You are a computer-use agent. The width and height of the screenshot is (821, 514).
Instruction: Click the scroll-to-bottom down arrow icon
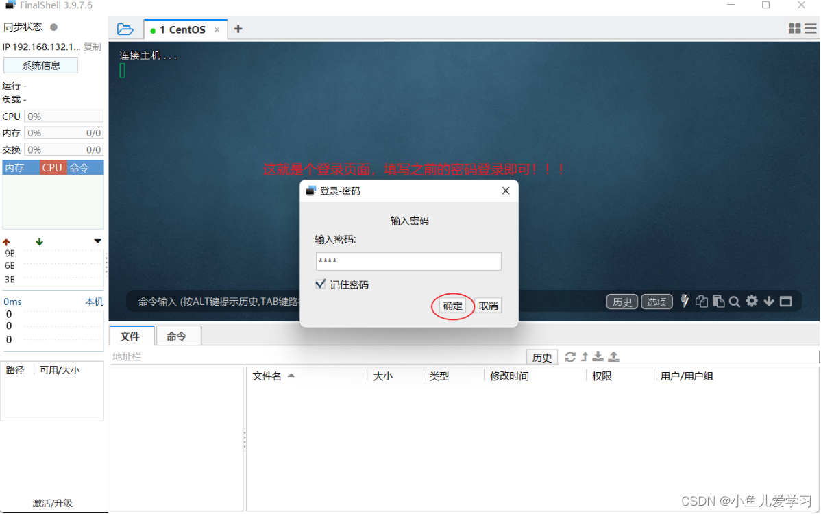coord(769,301)
